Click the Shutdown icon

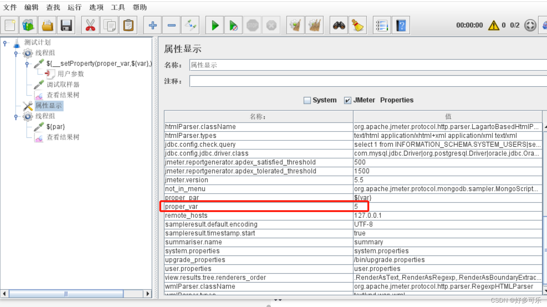point(271,25)
